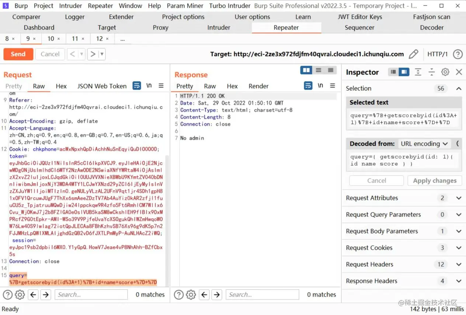Expand Request Cookies section
This screenshot has height=315, width=466.
pos(459,247)
